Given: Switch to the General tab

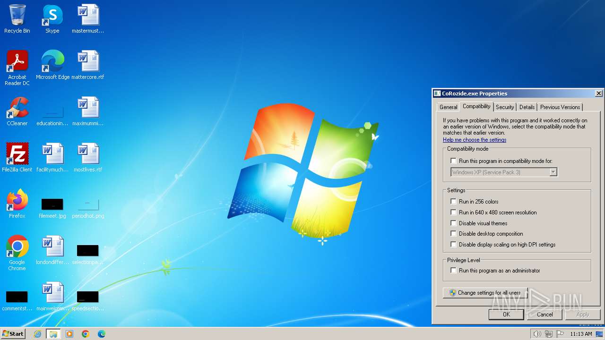Looking at the screenshot, I should [x=448, y=107].
